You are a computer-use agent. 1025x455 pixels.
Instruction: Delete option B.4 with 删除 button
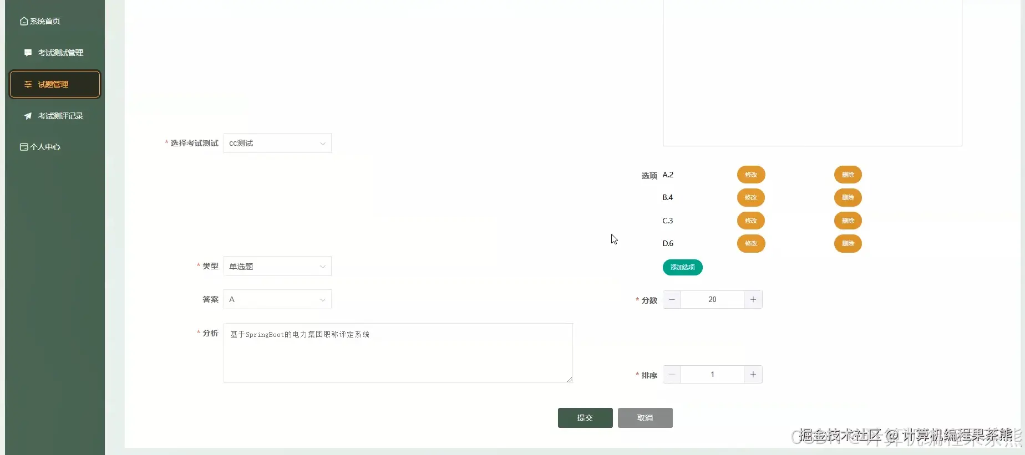[848, 197]
